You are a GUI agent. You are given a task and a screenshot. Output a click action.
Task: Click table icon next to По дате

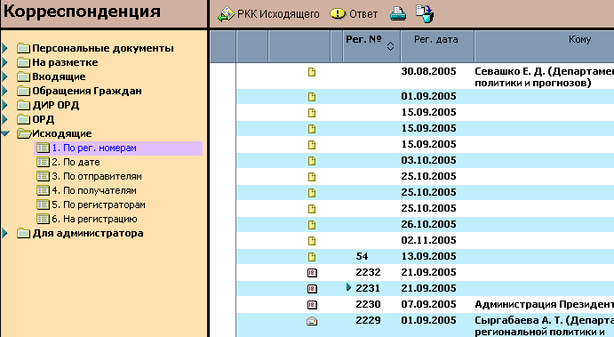(x=43, y=162)
